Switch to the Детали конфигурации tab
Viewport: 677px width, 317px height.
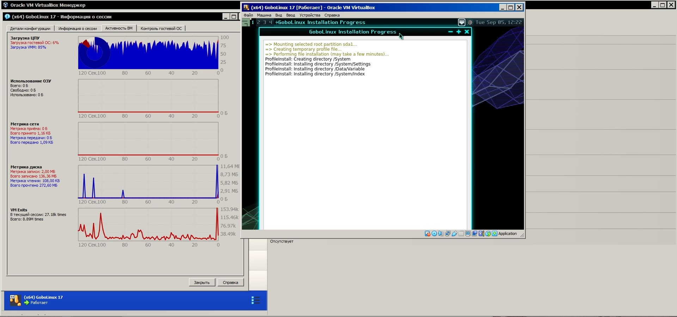[x=30, y=29]
